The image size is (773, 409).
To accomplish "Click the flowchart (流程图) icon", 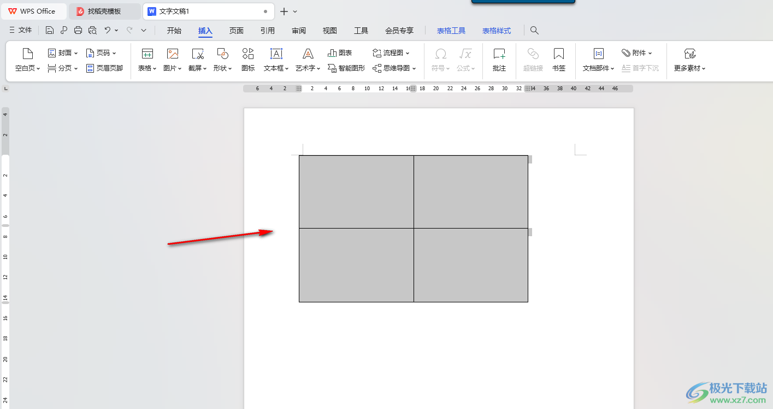I will click(376, 53).
